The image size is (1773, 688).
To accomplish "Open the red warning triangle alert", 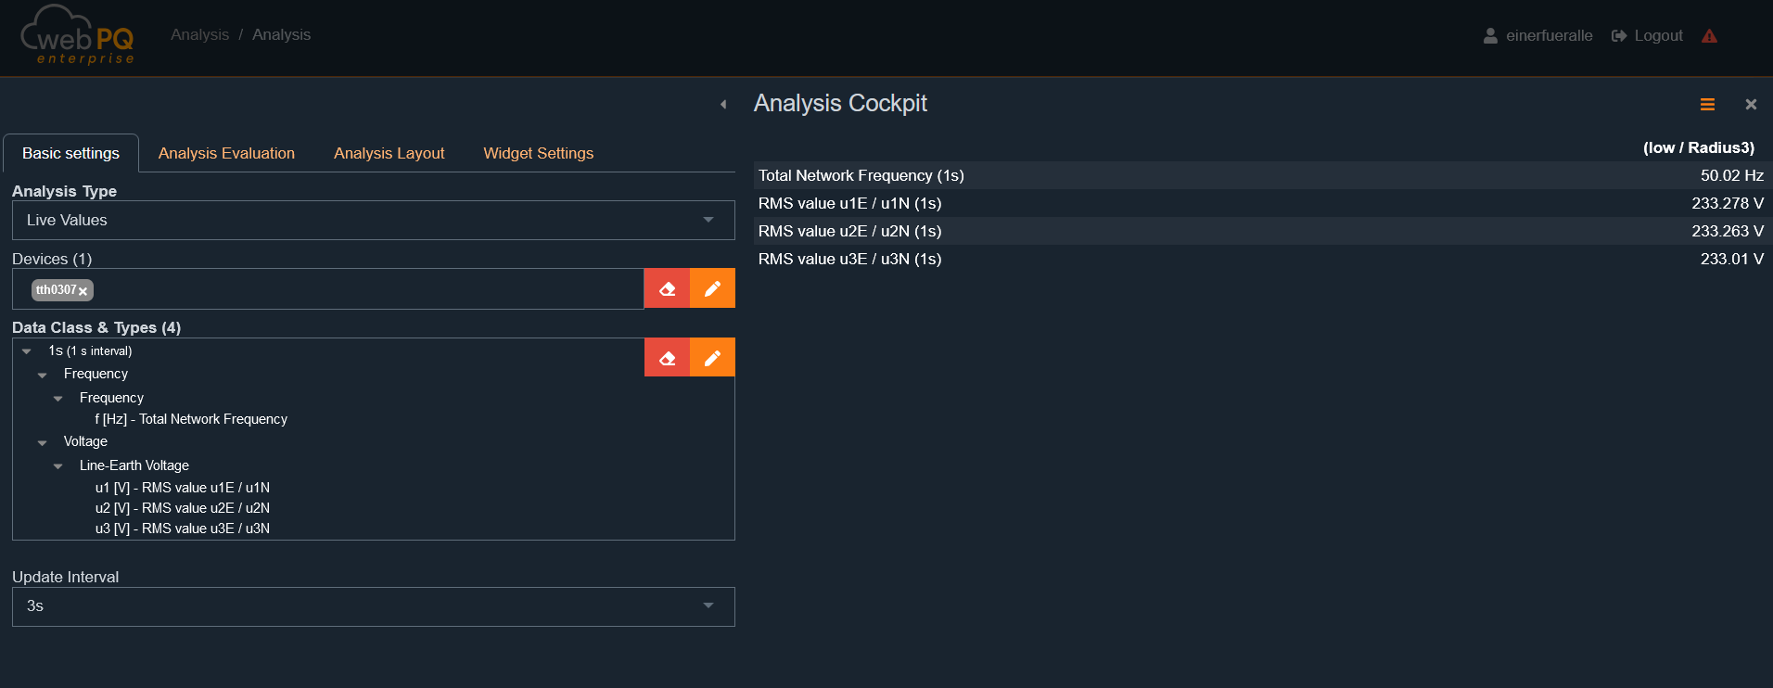I will pyautogui.click(x=1709, y=35).
